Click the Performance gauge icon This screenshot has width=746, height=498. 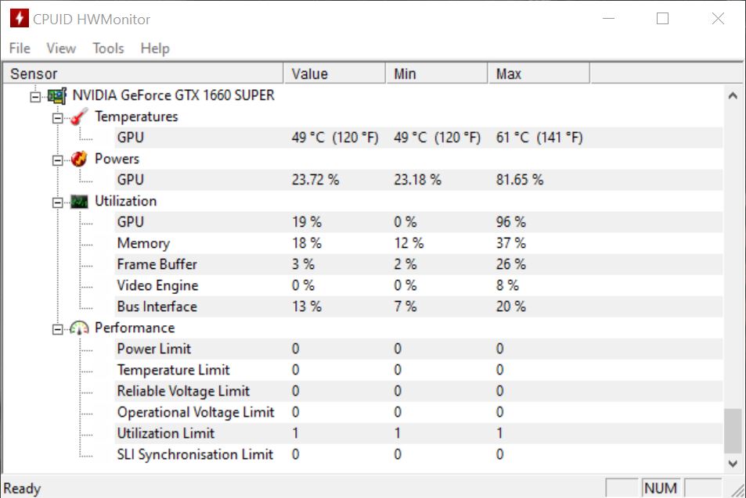[79, 328]
